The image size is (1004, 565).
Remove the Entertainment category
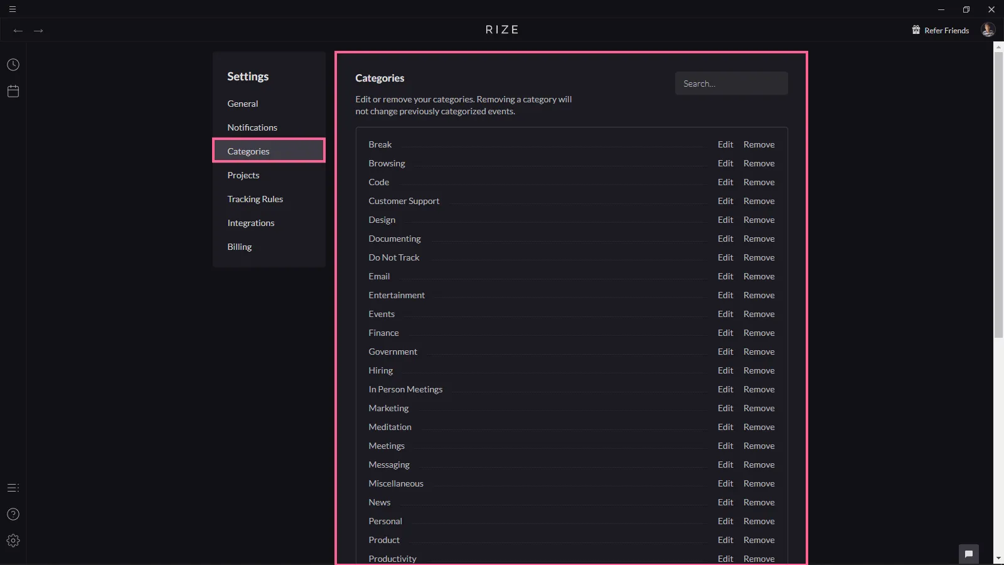(x=759, y=295)
